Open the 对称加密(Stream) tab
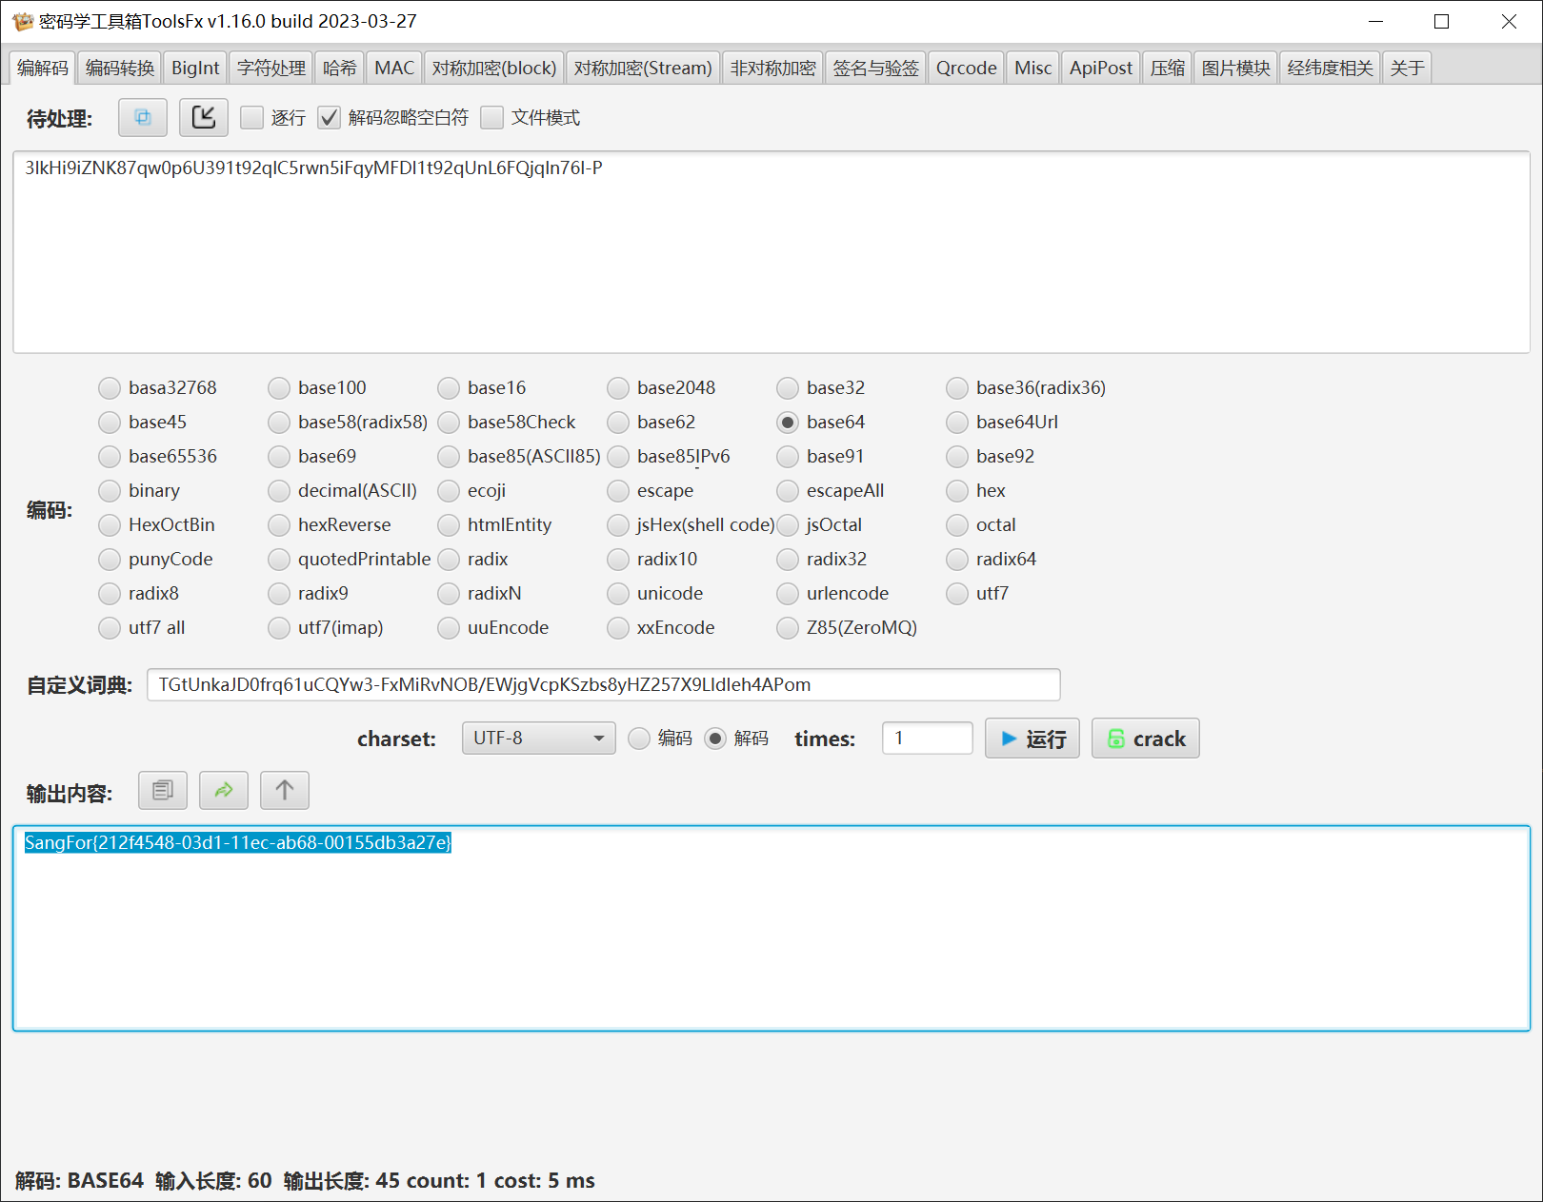The width and height of the screenshot is (1543, 1202). pyautogui.click(x=643, y=68)
